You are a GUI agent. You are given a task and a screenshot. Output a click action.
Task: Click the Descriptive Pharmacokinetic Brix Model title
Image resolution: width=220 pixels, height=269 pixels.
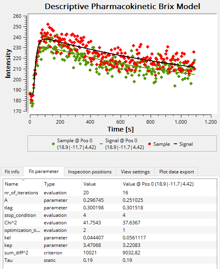(122, 7)
